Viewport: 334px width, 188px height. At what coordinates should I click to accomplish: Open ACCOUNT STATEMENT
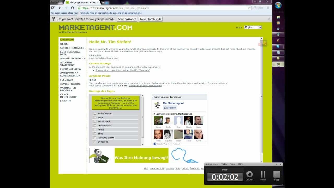pyautogui.click(x=67, y=64)
